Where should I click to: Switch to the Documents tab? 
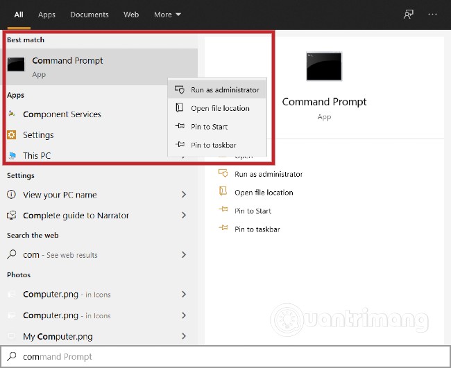tap(90, 14)
